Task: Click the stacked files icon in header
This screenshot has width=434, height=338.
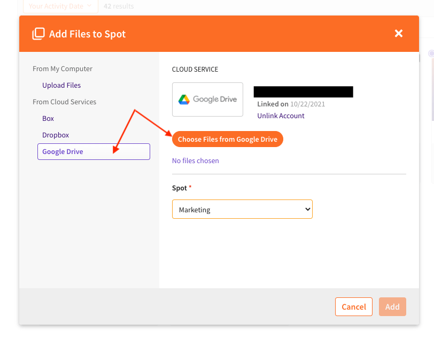Action: [x=38, y=34]
